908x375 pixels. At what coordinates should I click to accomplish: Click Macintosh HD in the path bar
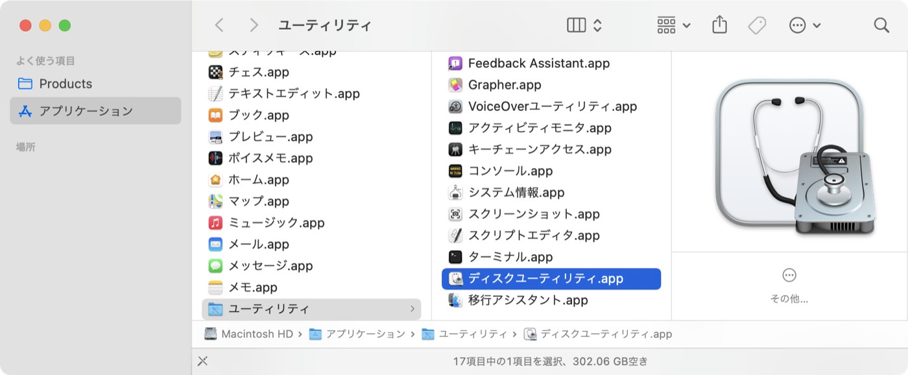click(x=249, y=334)
